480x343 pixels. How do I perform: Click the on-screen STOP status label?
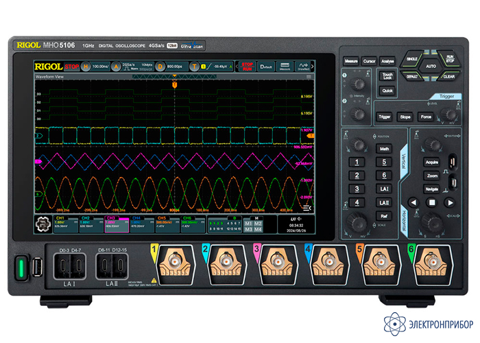coord(72,67)
